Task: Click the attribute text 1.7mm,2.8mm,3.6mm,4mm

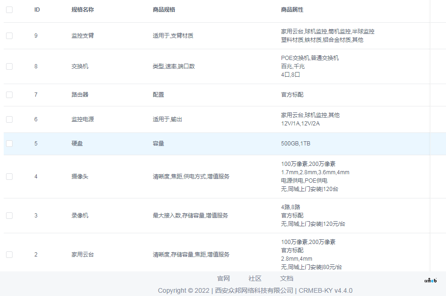Action: tap(315, 172)
